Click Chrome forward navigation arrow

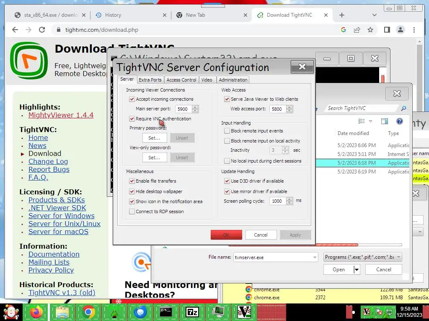(x=28, y=30)
